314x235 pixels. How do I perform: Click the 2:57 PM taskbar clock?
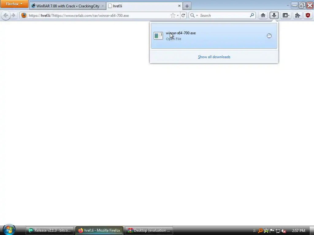299,231
